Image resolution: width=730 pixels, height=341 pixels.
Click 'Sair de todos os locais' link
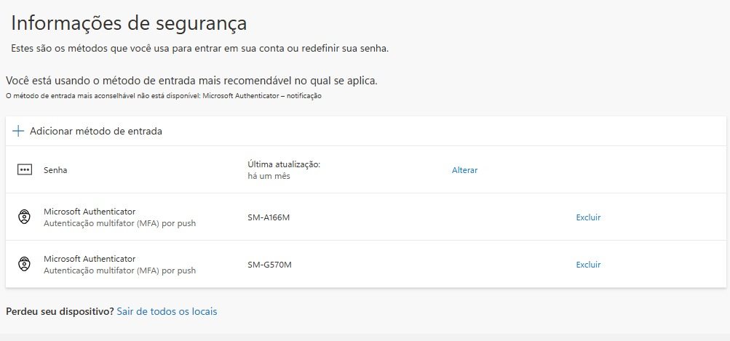click(x=167, y=312)
